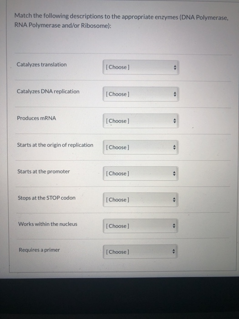Open dropdown for Starts at the promoter
The width and height of the screenshot is (239, 319).
(x=141, y=174)
